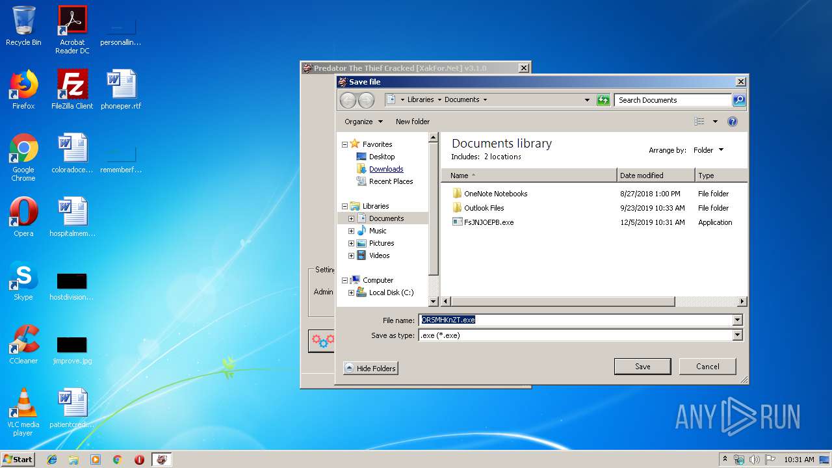Launch Skype from the desktop
This screenshot has width=832, height=468.
pos(23,281)
